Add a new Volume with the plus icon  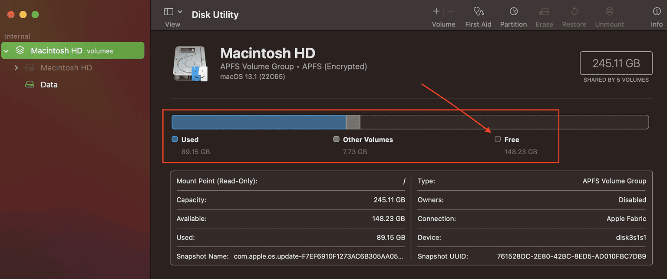(436, 15)
